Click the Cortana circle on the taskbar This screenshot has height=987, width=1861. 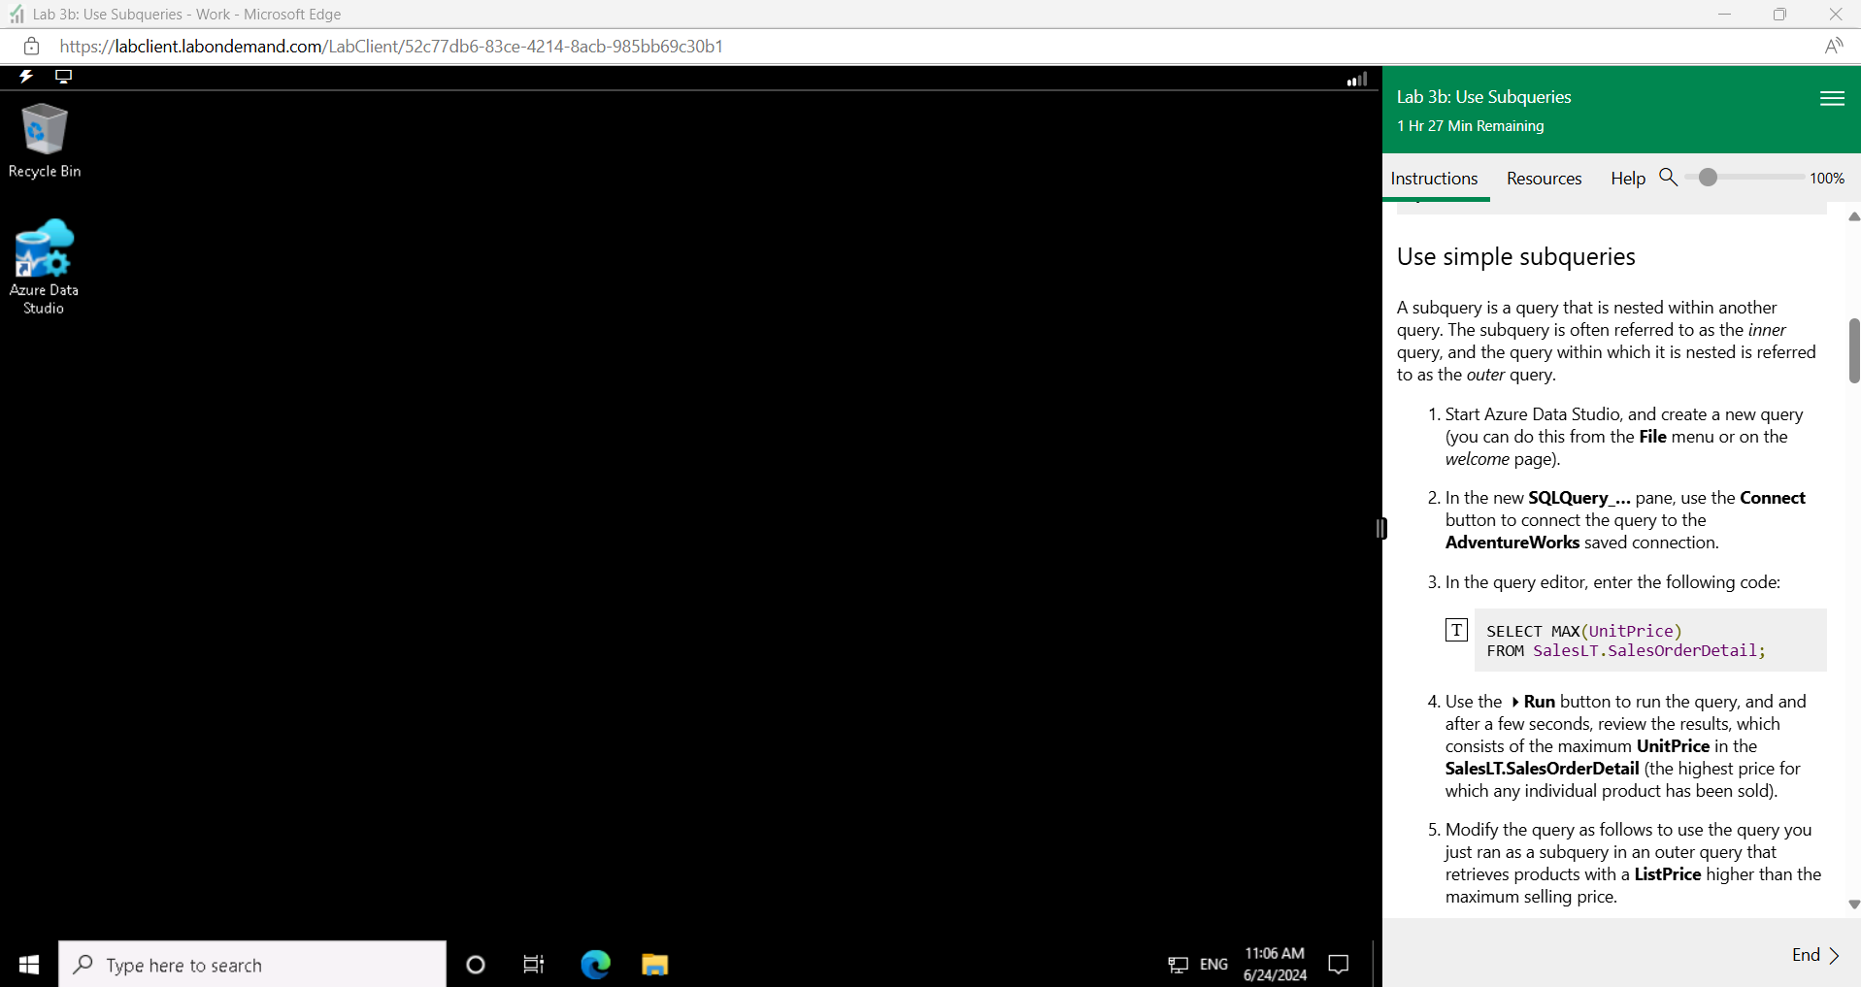click(475, 965)
